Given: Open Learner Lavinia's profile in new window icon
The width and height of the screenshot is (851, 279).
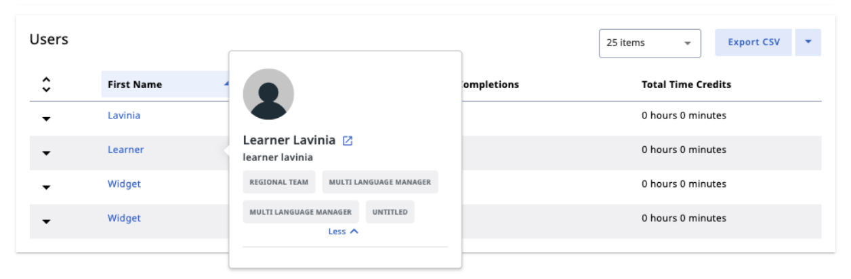Looking at the screenshot, I should [x=348, y=141].
